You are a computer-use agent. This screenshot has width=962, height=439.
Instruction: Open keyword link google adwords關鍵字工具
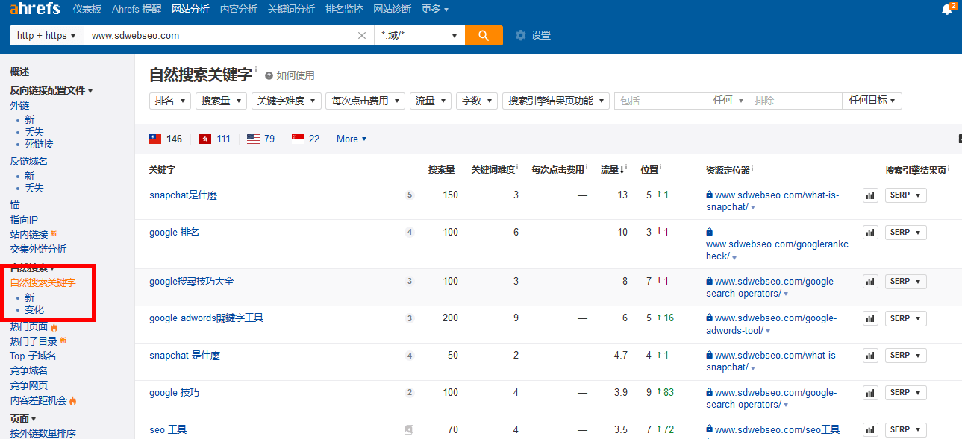(x=206, y=318)
